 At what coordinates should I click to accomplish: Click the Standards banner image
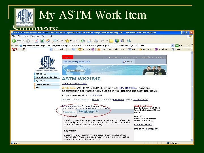[114, 70]
